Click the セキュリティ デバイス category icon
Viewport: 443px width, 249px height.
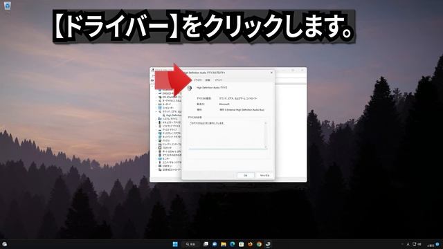tap(160, 122)
